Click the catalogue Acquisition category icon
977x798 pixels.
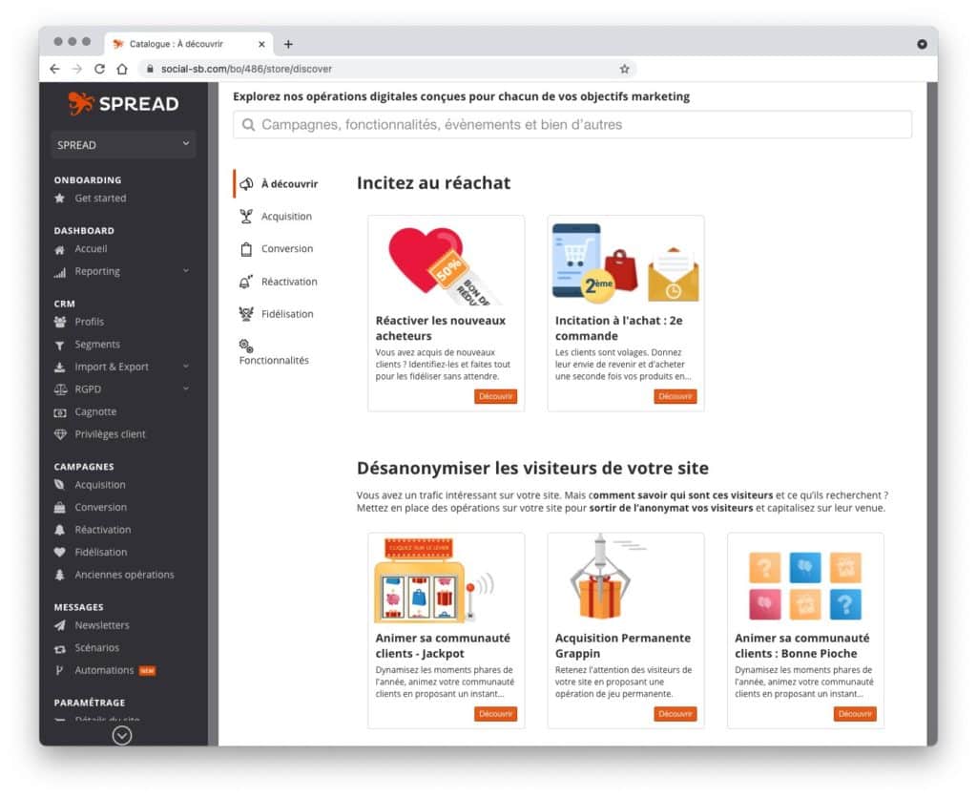(247, 217)
